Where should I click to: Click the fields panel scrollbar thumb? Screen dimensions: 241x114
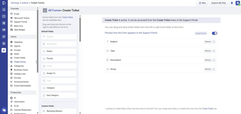pyautogui.click(x=80, y=29)
